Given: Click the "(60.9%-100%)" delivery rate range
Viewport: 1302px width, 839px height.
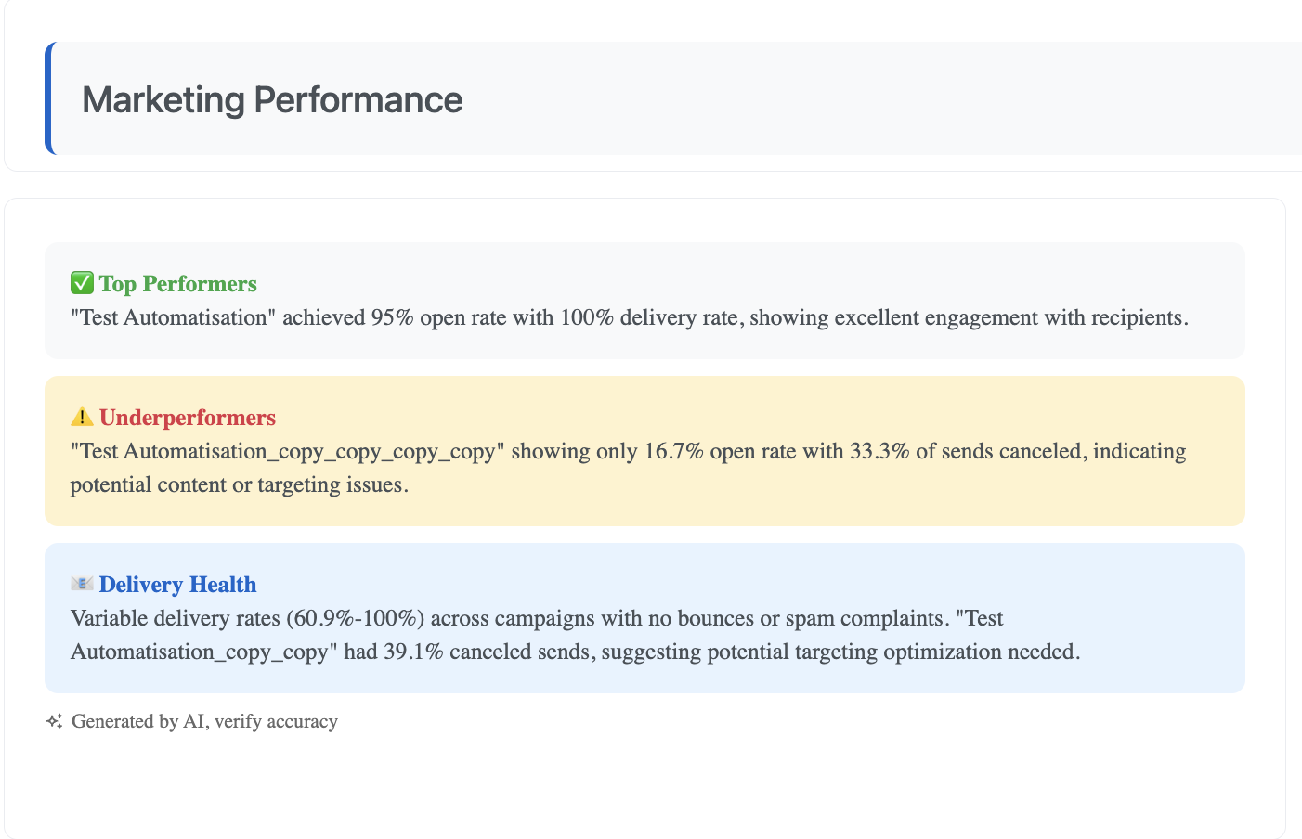Looking at the screenshot, I should click(355, 618).
